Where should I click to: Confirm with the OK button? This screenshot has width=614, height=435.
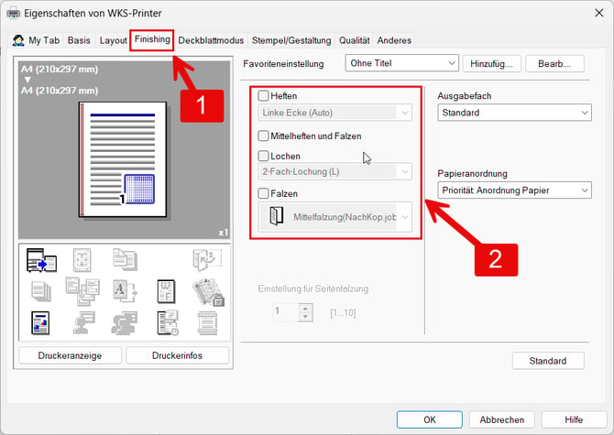(430, 419)
